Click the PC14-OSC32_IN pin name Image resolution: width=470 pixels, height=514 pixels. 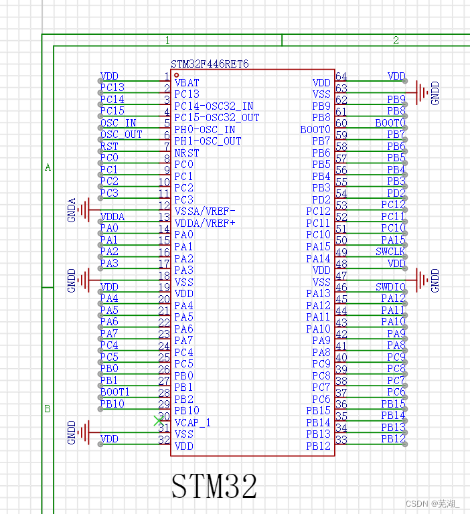[x=214, y=106]
